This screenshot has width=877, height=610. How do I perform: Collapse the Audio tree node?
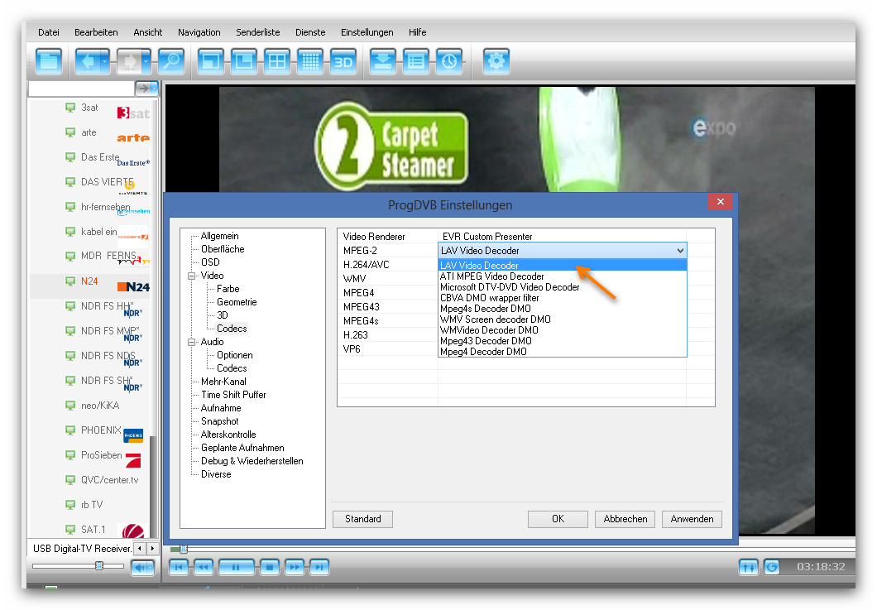click(x=192, y=342)
